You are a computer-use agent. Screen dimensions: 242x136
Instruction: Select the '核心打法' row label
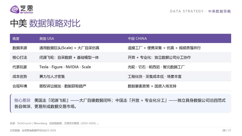(x=20, y=58)
